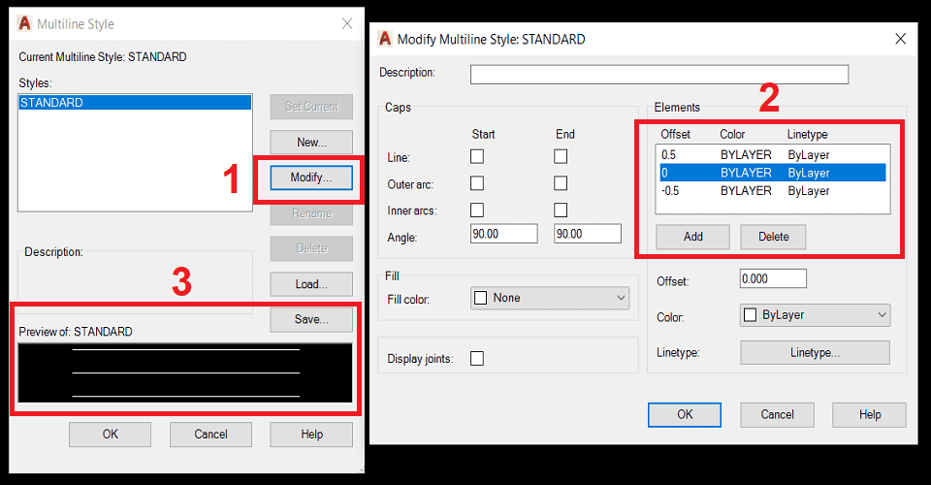Click Modify button in Multiline Style dialog

[311, 178]
